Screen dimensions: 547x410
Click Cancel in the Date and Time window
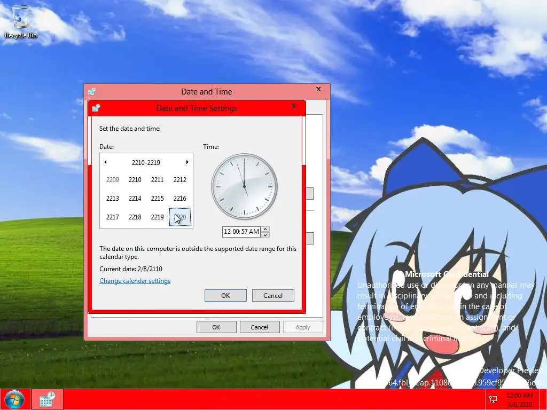coord(259,327)
